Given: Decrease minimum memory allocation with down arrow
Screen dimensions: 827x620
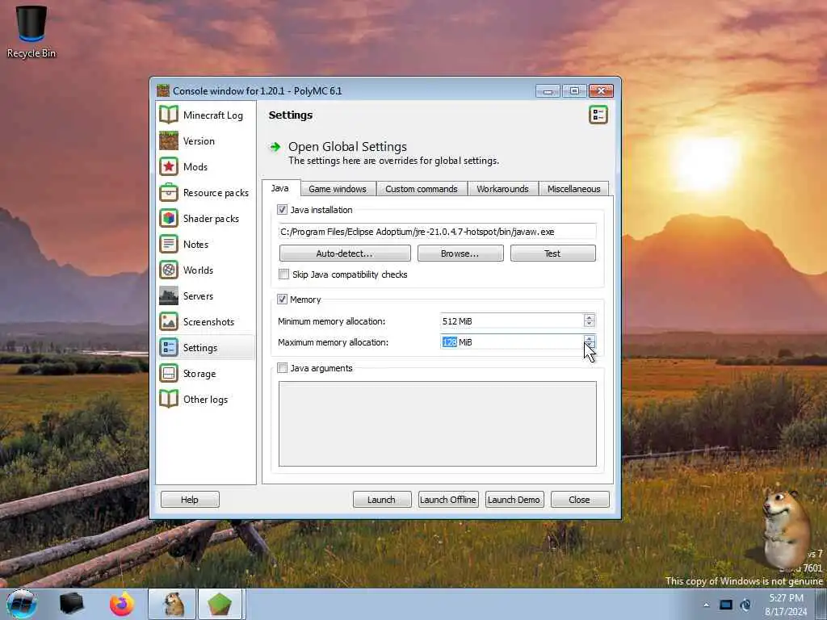Looking at the screenshot, I should tap(589, 324).
